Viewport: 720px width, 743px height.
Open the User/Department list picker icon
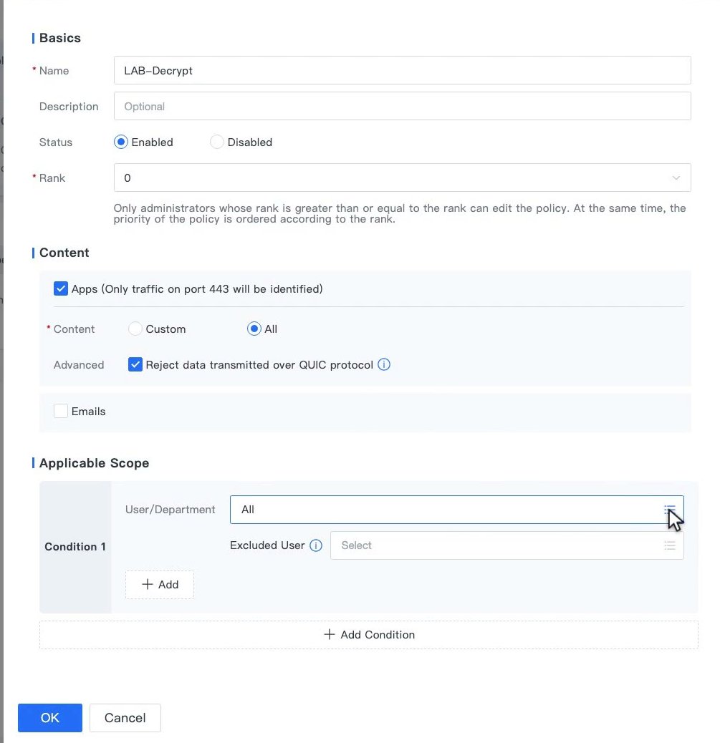[670, 510]
